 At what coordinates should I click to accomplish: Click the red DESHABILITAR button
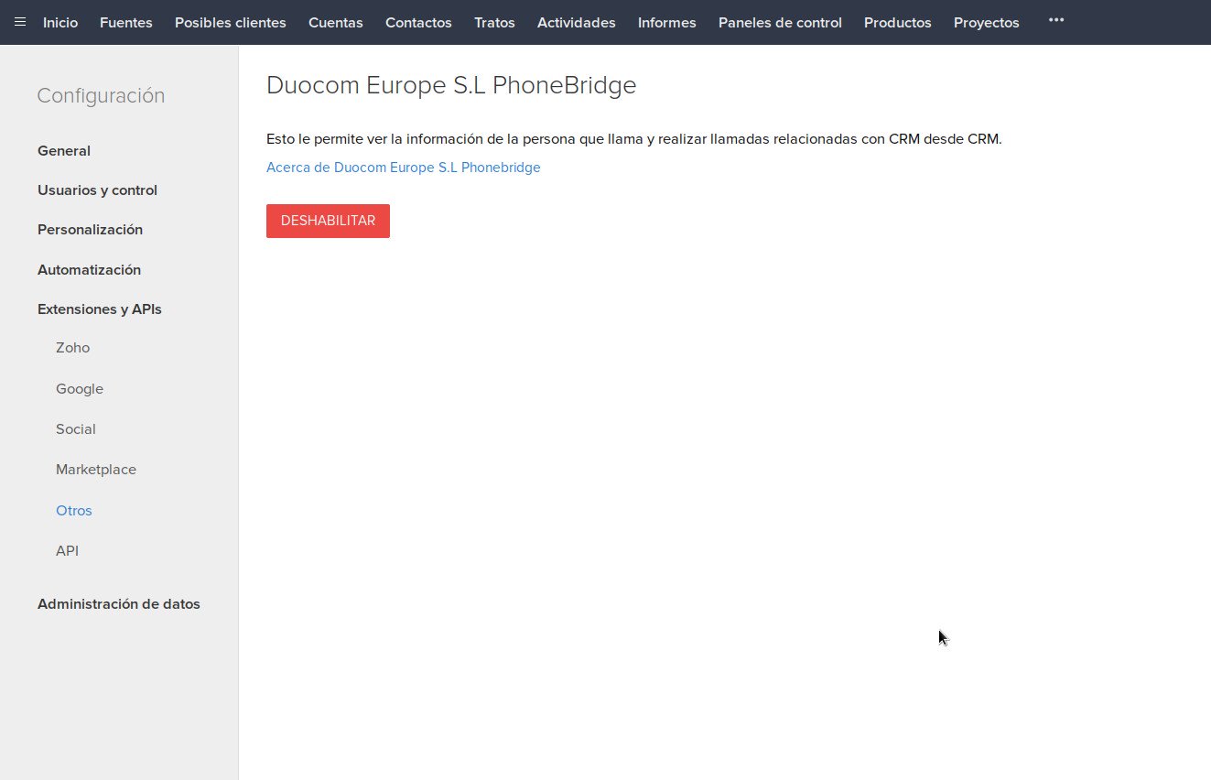(x=328, y=221)
